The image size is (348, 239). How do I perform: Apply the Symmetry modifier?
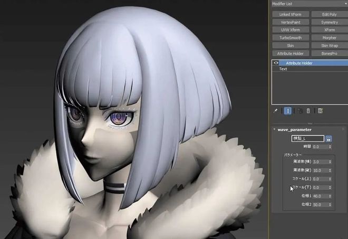tap(330, 22)
